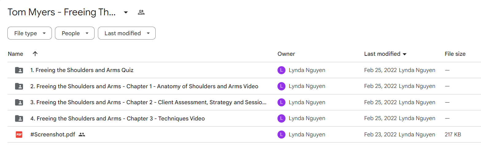The width and height of the screenshot is (481, 156).
Task: Click the Tom Myers folder title
Action: [x=62, y=13]
